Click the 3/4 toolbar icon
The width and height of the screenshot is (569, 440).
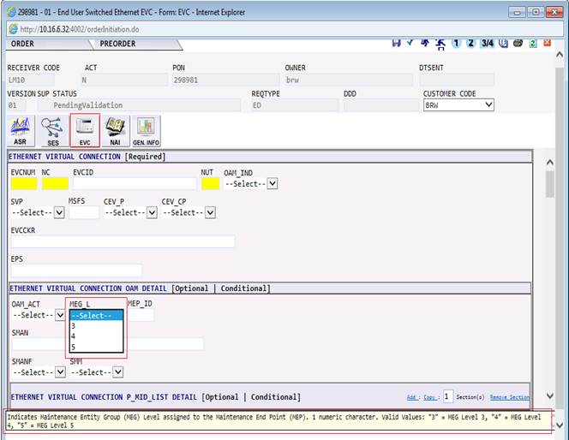pos(487,43)
